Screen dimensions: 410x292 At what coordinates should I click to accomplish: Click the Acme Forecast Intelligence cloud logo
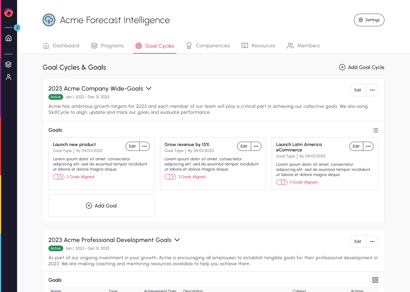point(49,20)
